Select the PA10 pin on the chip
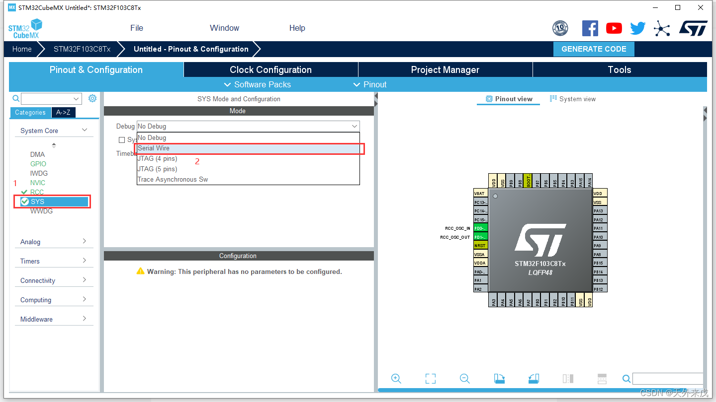716x402 pixels. click(600, 237)
